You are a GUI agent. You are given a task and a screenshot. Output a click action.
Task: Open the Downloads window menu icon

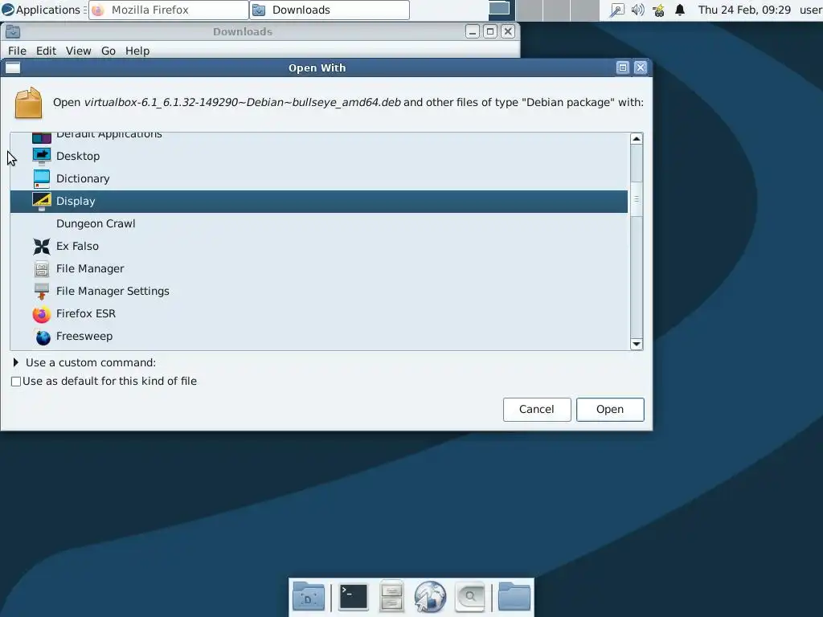pos(13,31)
